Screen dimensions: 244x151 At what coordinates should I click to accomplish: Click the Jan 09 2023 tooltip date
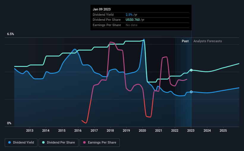[102, 9]
